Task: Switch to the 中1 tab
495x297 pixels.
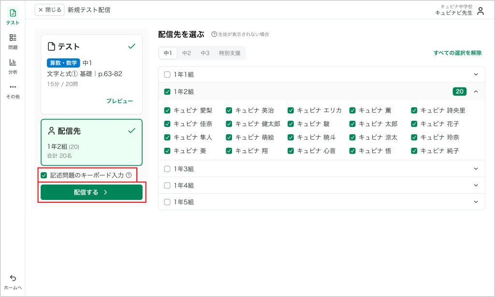Action: pyautogui.click(x=168, y=53)
